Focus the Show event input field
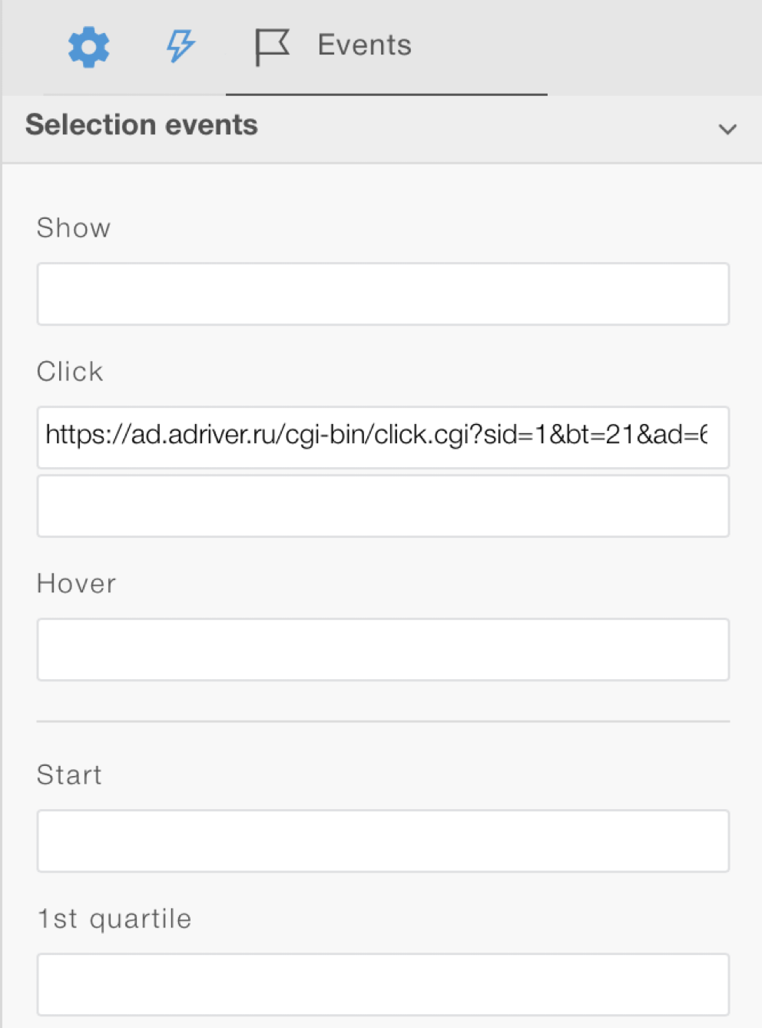The height and width of the screenshot is (1028, 762). (x=383, y=294)
